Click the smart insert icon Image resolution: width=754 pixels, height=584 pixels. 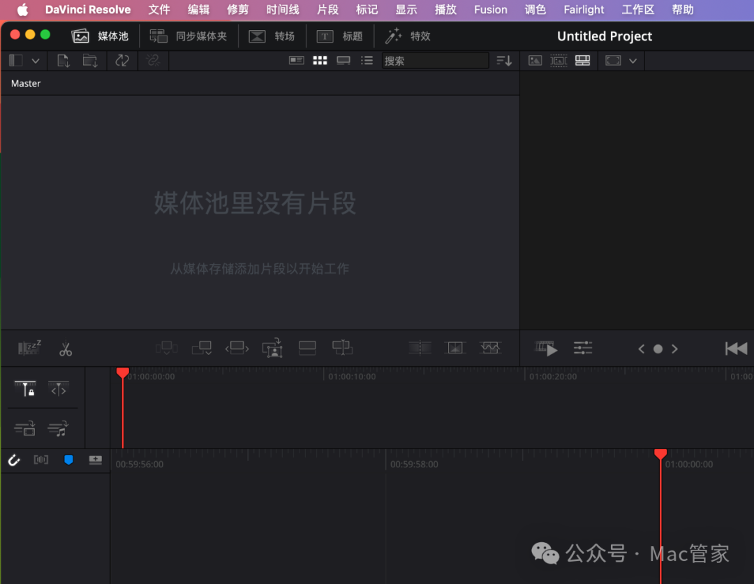(167, 347)
